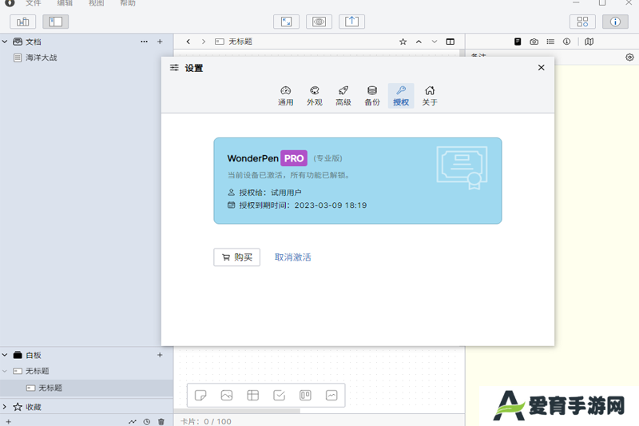Viewport: 639px width, 426px height.
Task: Close the settings dialog
Action: pos(542,68)
